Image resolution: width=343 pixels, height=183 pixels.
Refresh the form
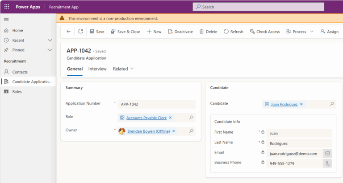click(x=234, y=32)
